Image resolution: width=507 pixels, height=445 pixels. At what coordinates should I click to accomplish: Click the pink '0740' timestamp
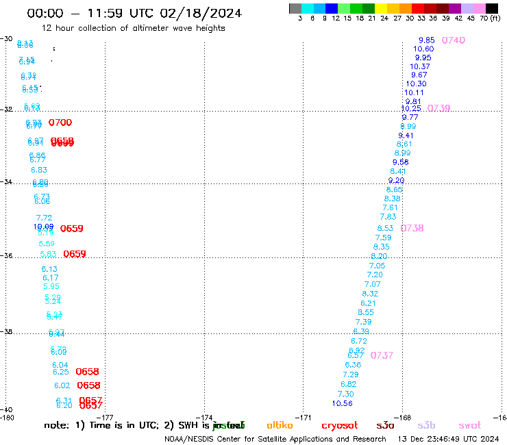point(454,40)
